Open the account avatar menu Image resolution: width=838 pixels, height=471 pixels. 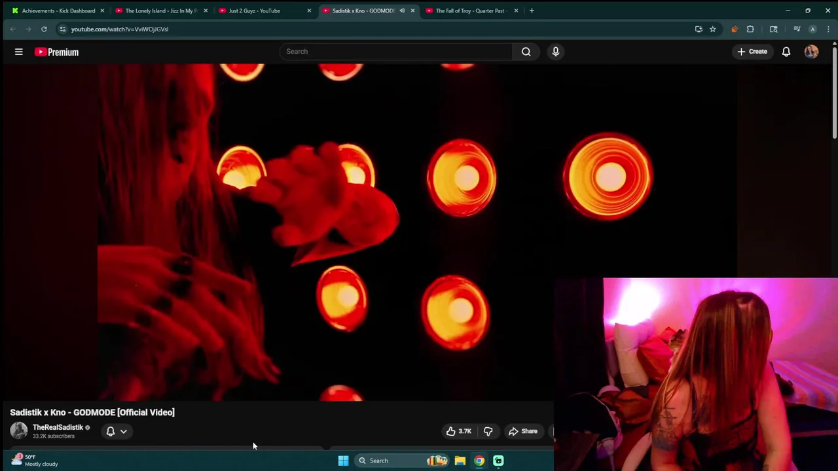pyautogui.click(x=811, y=52)
